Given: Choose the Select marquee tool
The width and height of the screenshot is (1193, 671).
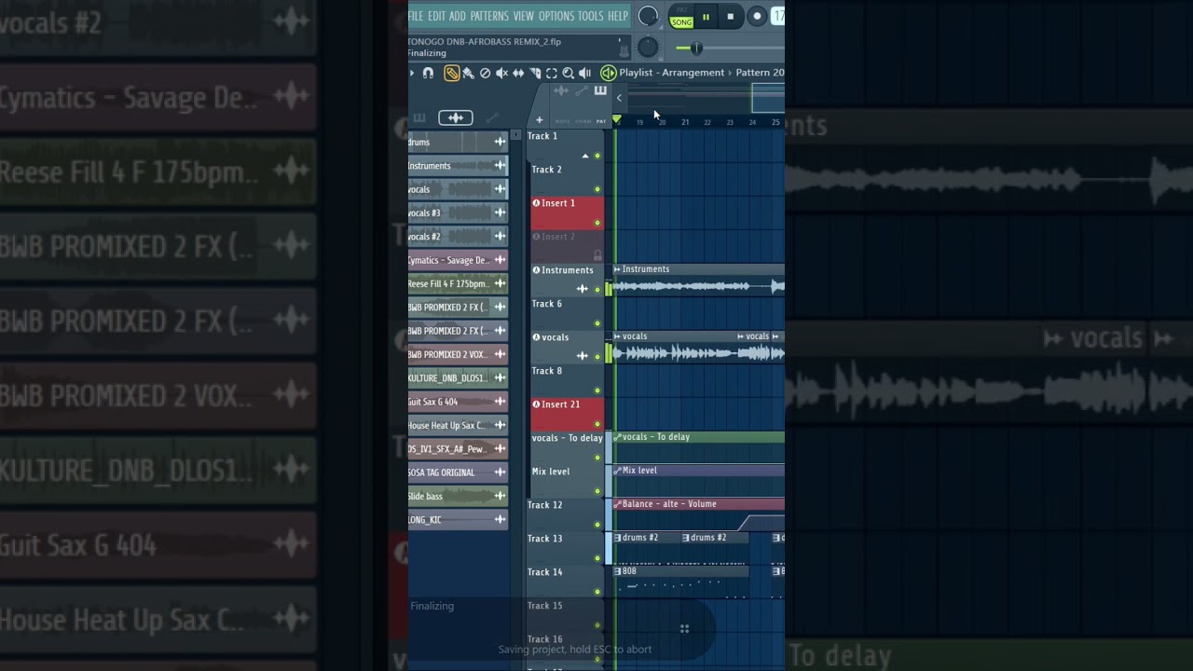Looking at the screenshot, I should [551, 73].
